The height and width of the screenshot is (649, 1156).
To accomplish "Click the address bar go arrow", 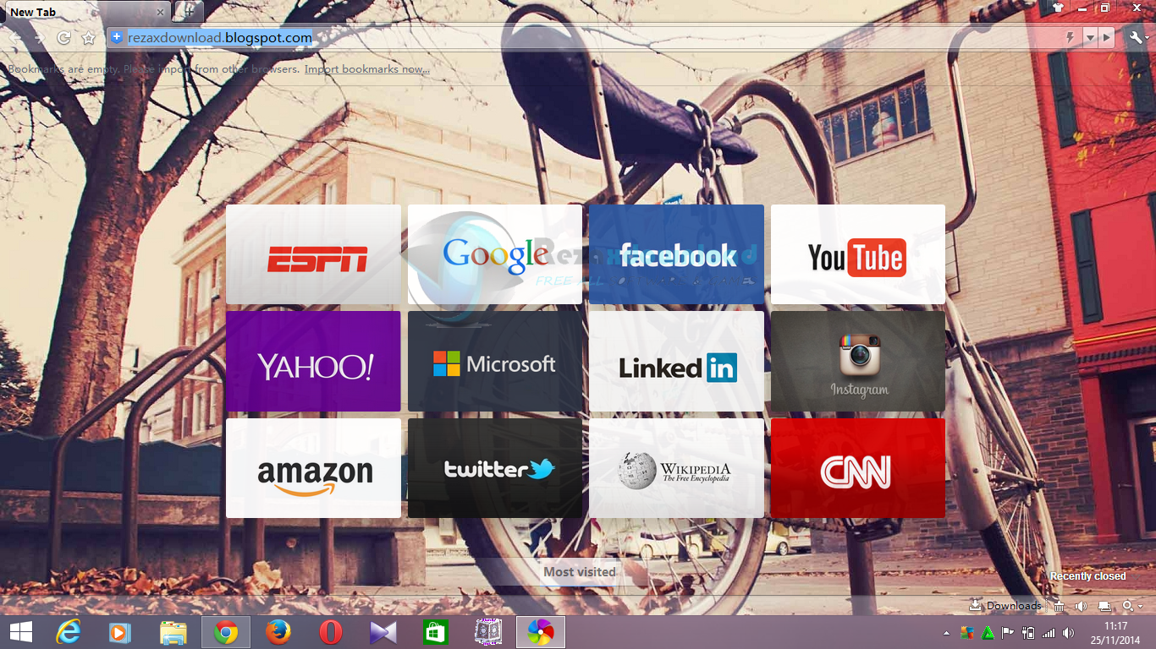I will pyautogui.click(x=1108, y=38).
